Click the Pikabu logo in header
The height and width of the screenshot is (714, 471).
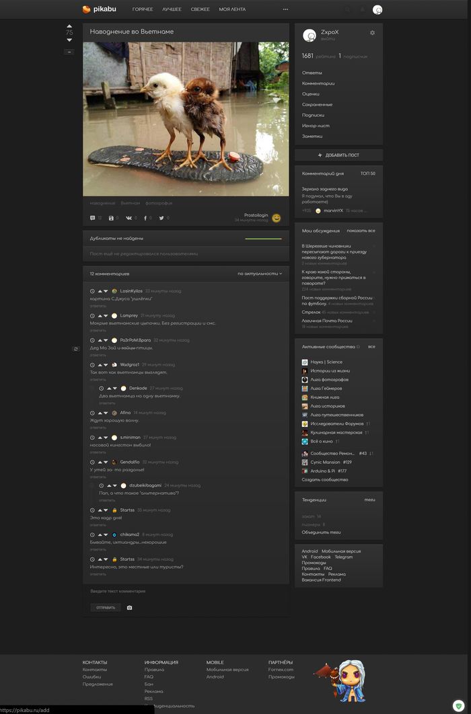(99, 9)
